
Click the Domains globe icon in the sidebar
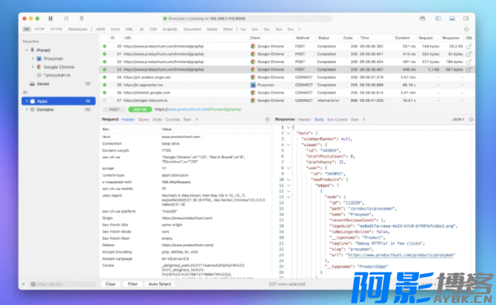click(33, 109)
